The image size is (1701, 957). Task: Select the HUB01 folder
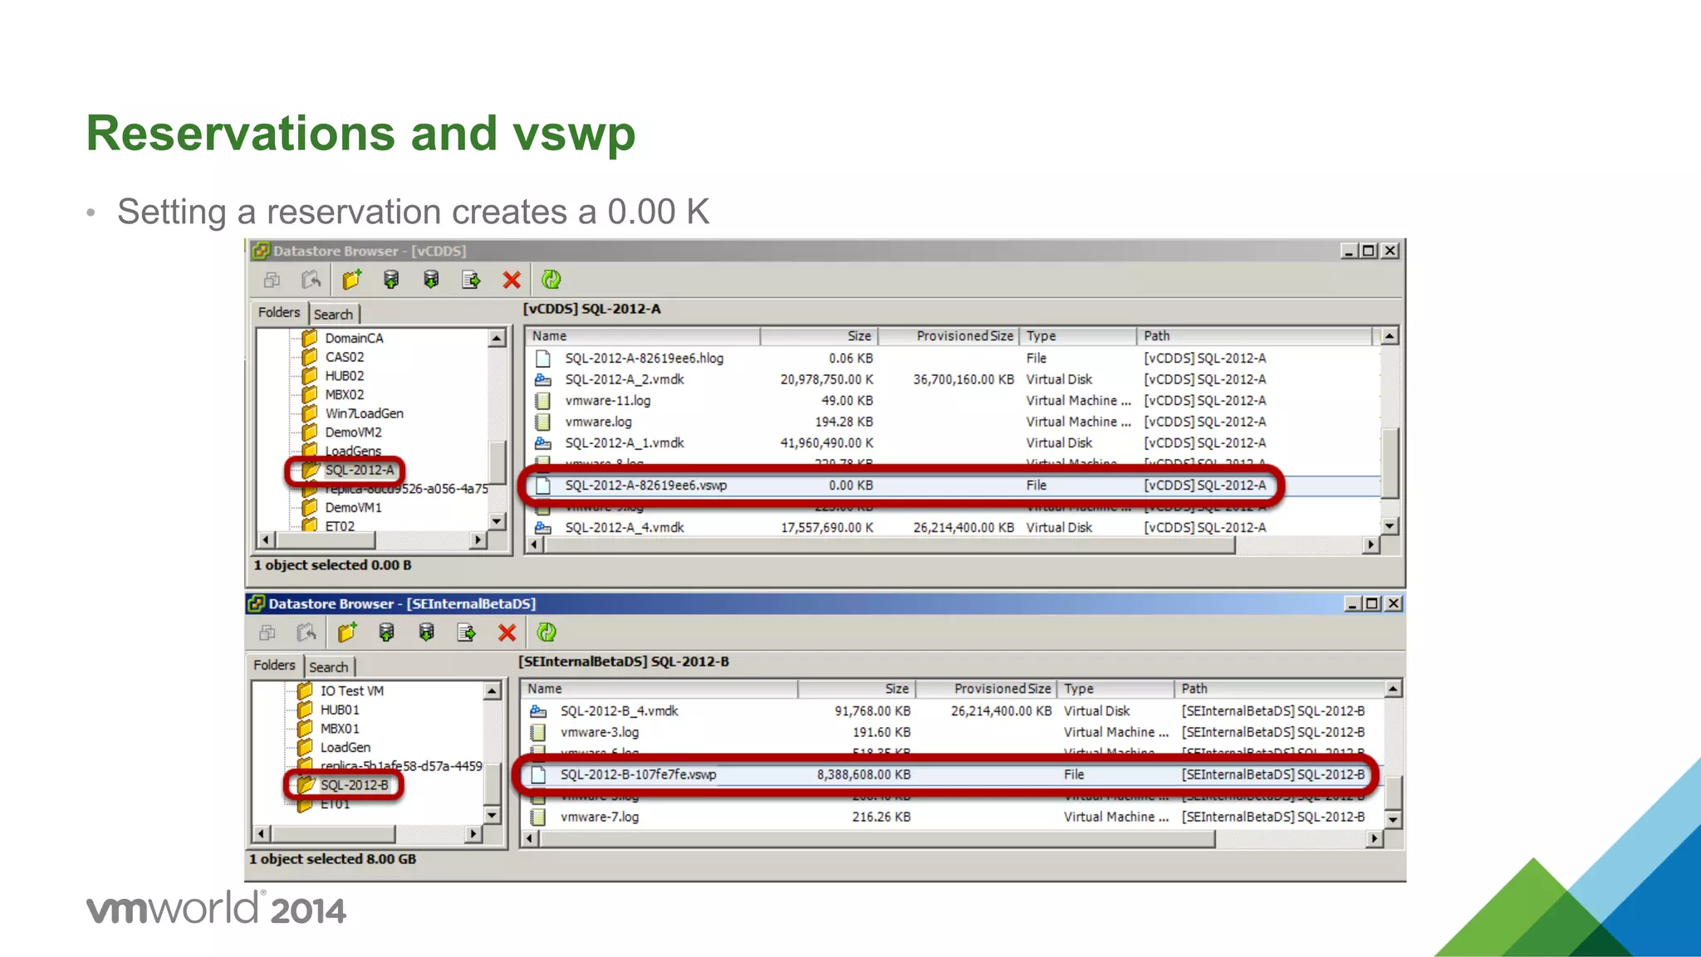point(340,710)
